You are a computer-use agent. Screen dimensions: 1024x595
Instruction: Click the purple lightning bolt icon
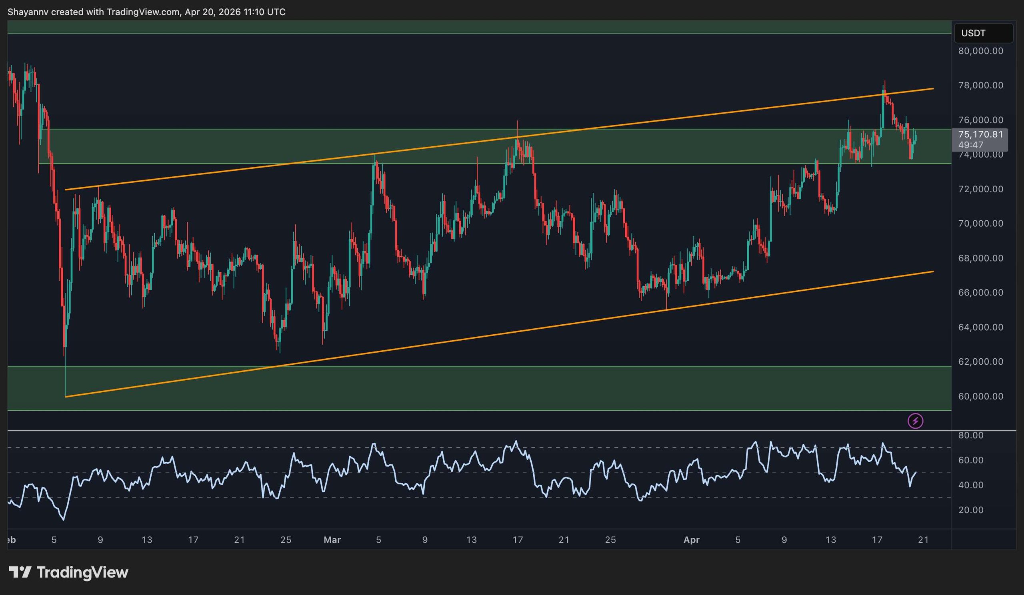click(915, 421)
